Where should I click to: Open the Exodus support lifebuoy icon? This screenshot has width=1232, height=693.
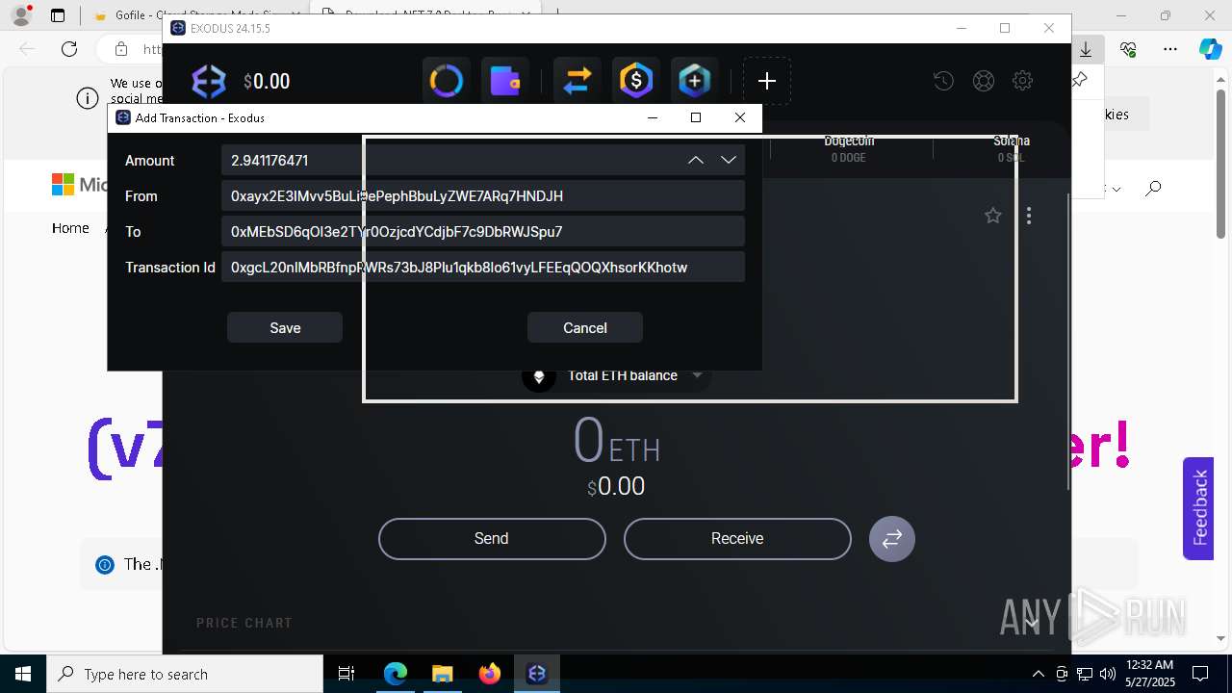pos(983,81)
